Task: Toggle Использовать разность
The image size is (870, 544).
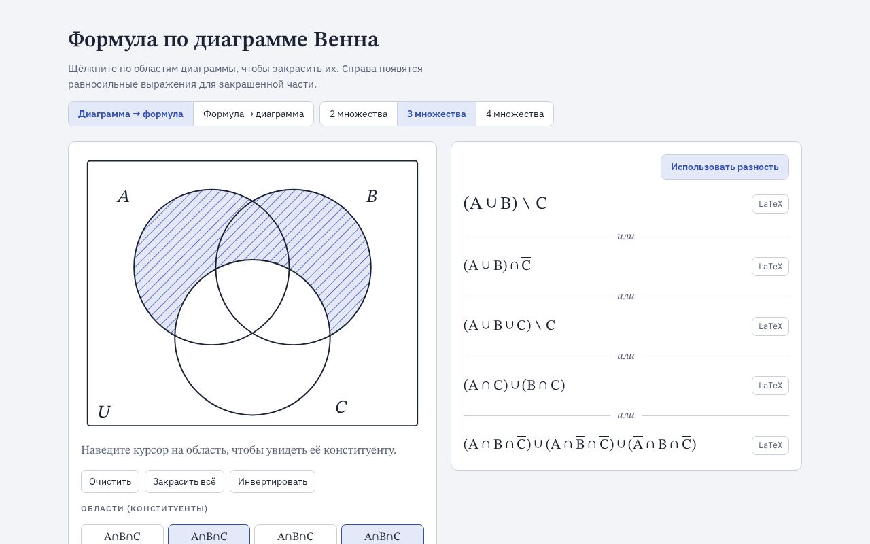Action: point(725,167)
